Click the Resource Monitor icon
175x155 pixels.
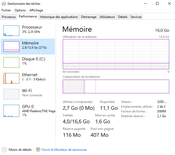click(38, 150)
